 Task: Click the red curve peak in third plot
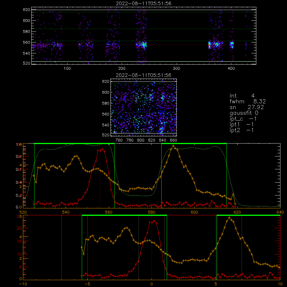102,149
